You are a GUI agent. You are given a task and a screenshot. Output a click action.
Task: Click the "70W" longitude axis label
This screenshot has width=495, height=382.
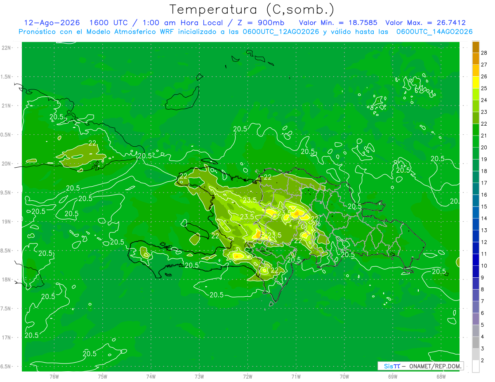[344, 377]
